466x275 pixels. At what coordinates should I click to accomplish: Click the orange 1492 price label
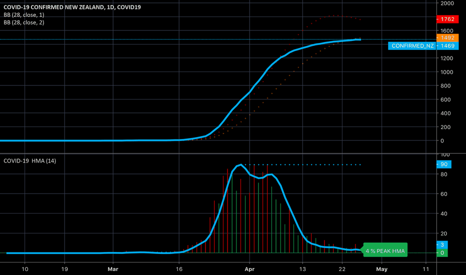pos(447,38)
